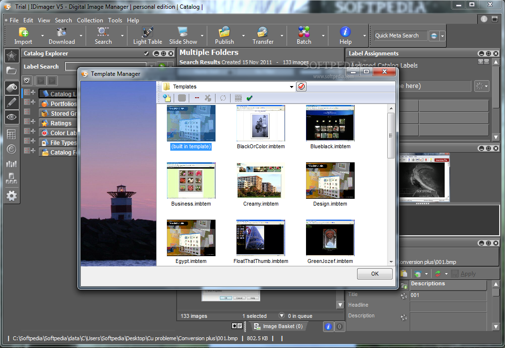Image resolution: width=505 pixels, height=348 pixels.
Task: Open the Search menu in menu bar
Action: 63,20
